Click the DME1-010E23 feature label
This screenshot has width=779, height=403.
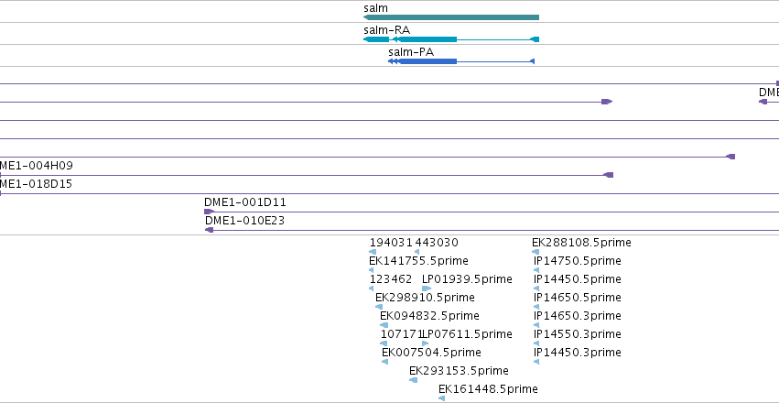click(x=245, y=220)
